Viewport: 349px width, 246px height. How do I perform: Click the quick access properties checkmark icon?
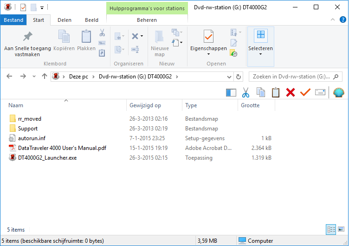coord(23,7)
